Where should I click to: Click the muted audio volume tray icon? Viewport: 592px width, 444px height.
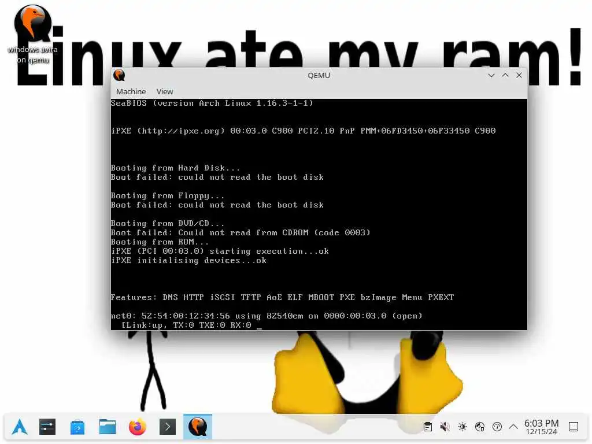pyautogui.click(x=445, y=427)
